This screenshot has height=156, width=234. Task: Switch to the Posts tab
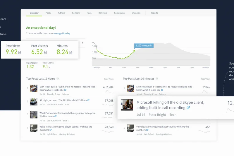[x=48, y=13]
